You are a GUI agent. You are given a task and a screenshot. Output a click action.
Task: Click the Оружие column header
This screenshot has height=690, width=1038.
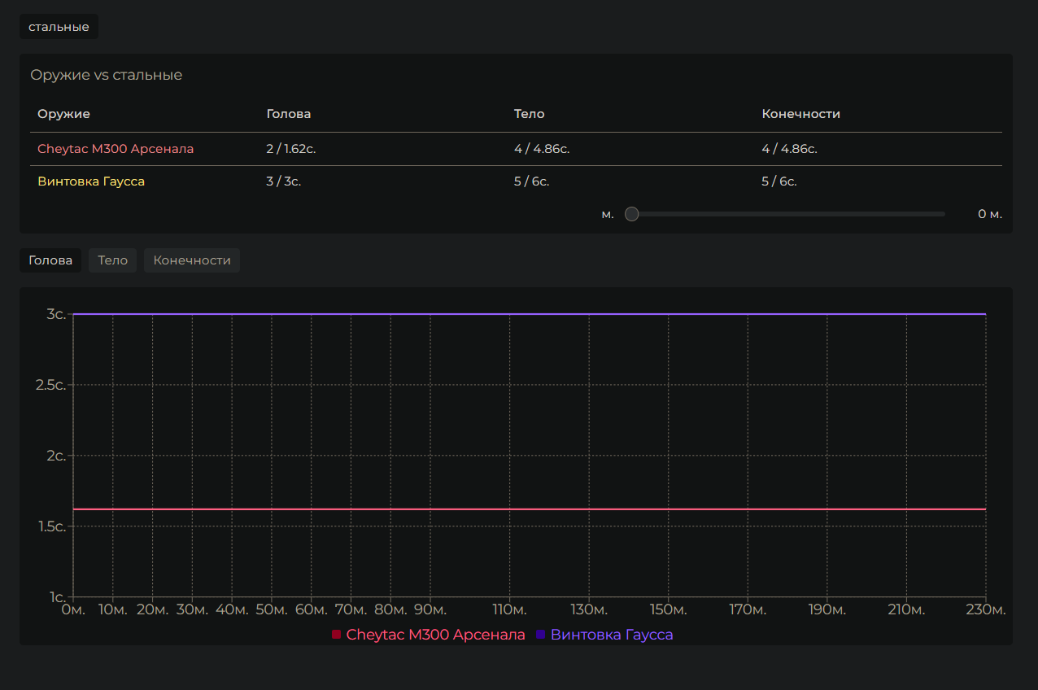[x=63, y=114]
